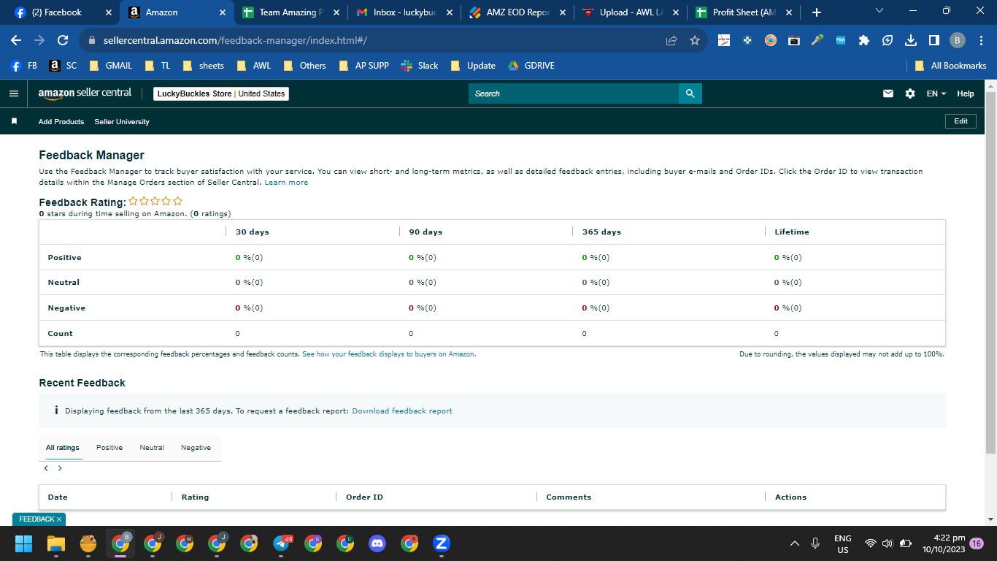The height and width of the screenshot is (561, 997).
Task: Click the share page icon in the address bar
Action: [x=671, y=41]
